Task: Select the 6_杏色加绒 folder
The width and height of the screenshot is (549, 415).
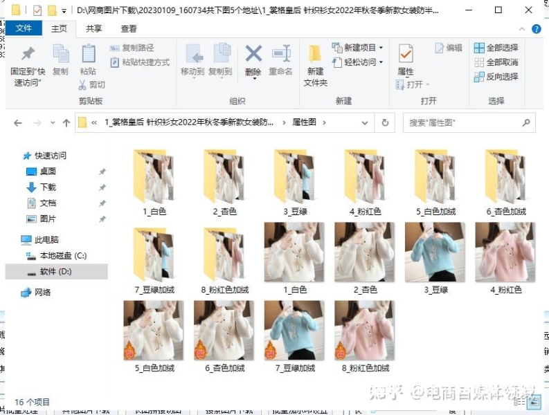Action: [506, 182]
